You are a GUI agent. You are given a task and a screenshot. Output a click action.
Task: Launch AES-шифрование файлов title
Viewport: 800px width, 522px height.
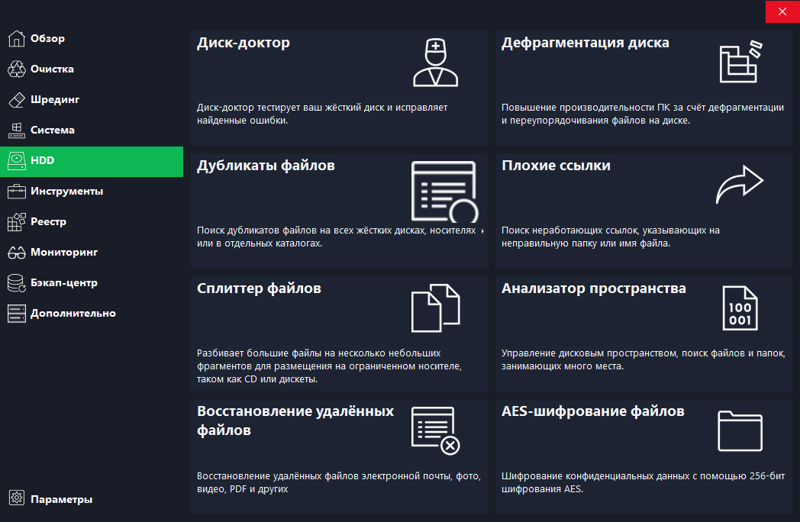point(593,411)
